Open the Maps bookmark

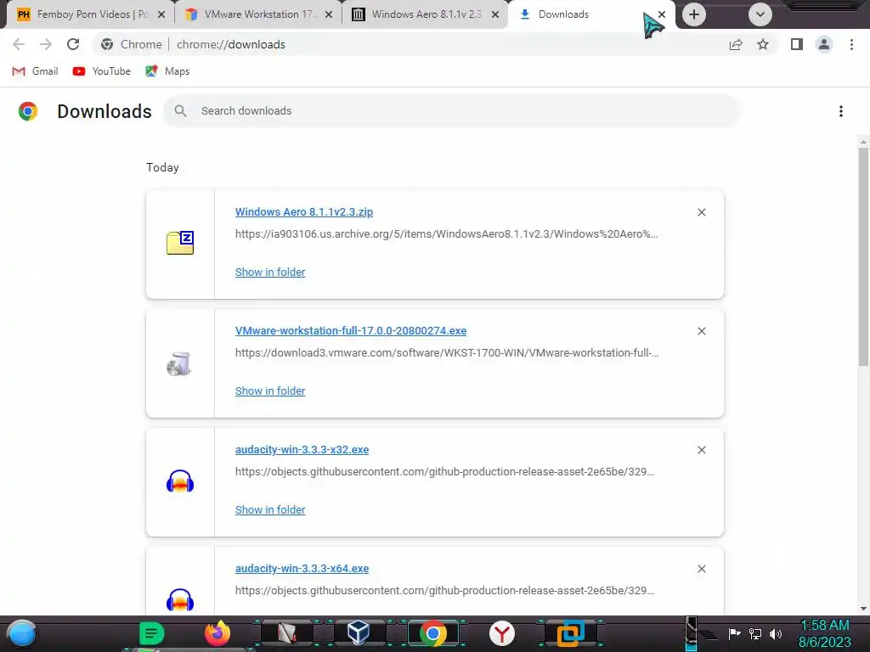167,71
